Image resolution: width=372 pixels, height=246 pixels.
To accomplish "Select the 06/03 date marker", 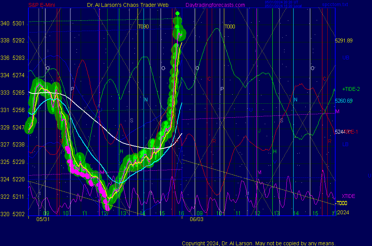I will [x=196, y=219].
